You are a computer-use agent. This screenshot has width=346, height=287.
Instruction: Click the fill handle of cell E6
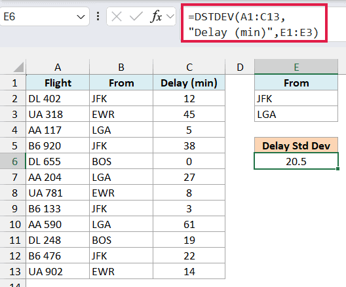[x=338, y=169]
